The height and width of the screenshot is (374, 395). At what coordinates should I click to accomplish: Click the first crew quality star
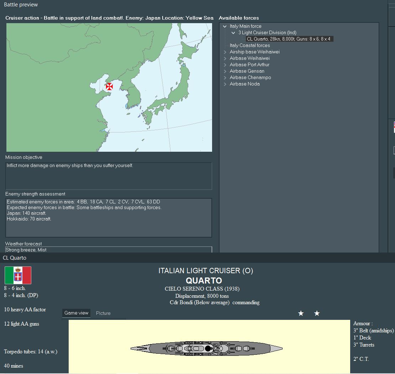tap(301, 313)
